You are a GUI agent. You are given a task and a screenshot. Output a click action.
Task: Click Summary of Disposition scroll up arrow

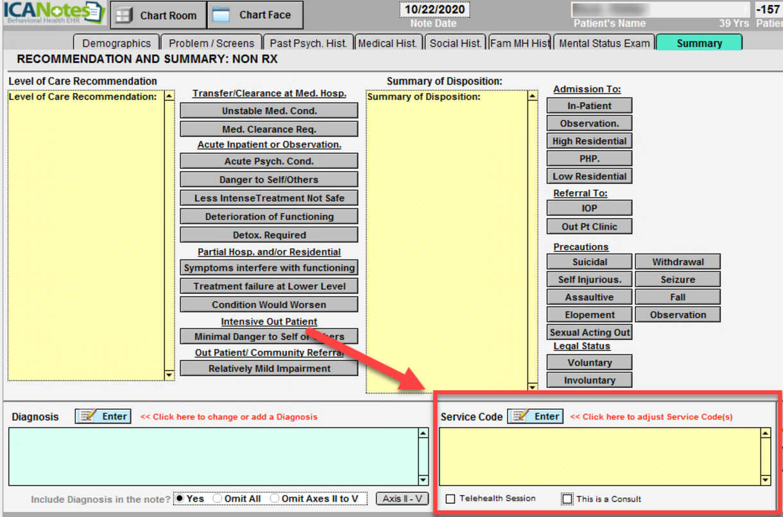[533, 96]
